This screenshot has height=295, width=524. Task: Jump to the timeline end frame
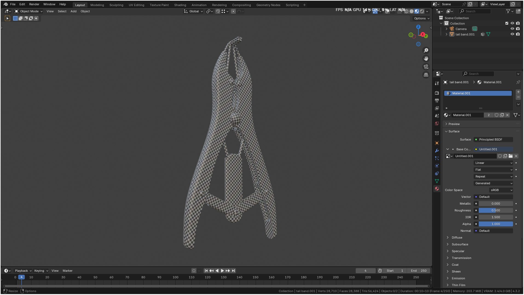pyautogui.click(x=233, y=271)
